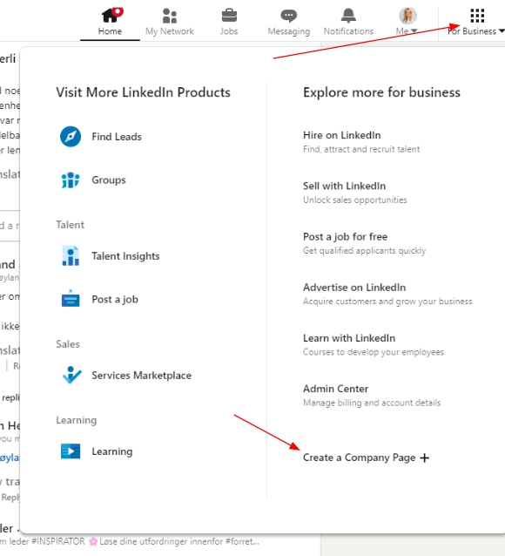Click the Sales section label
Image resolution: width=505 pixels, height=556 pixels.
tap(68, 344)
